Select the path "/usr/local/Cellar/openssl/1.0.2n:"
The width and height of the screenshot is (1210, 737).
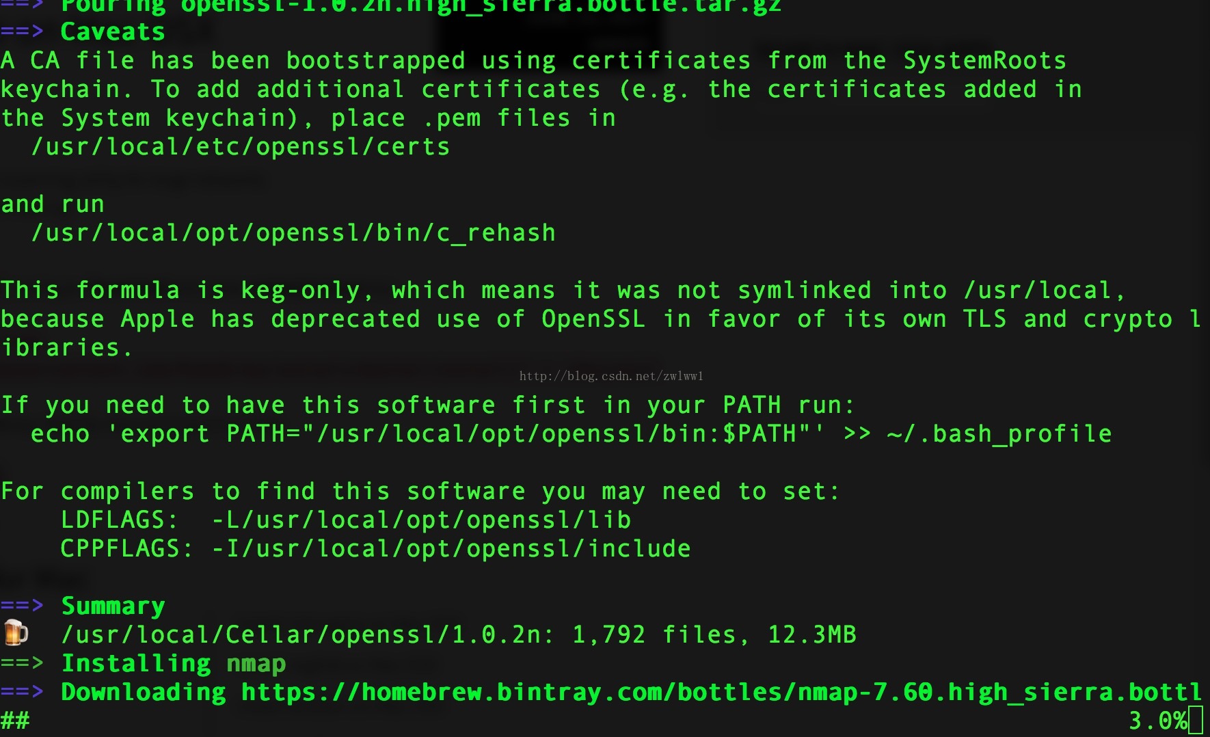(x=308, y=635)
